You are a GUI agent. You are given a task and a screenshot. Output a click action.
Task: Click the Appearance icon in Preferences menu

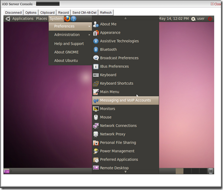pos(96,33)
